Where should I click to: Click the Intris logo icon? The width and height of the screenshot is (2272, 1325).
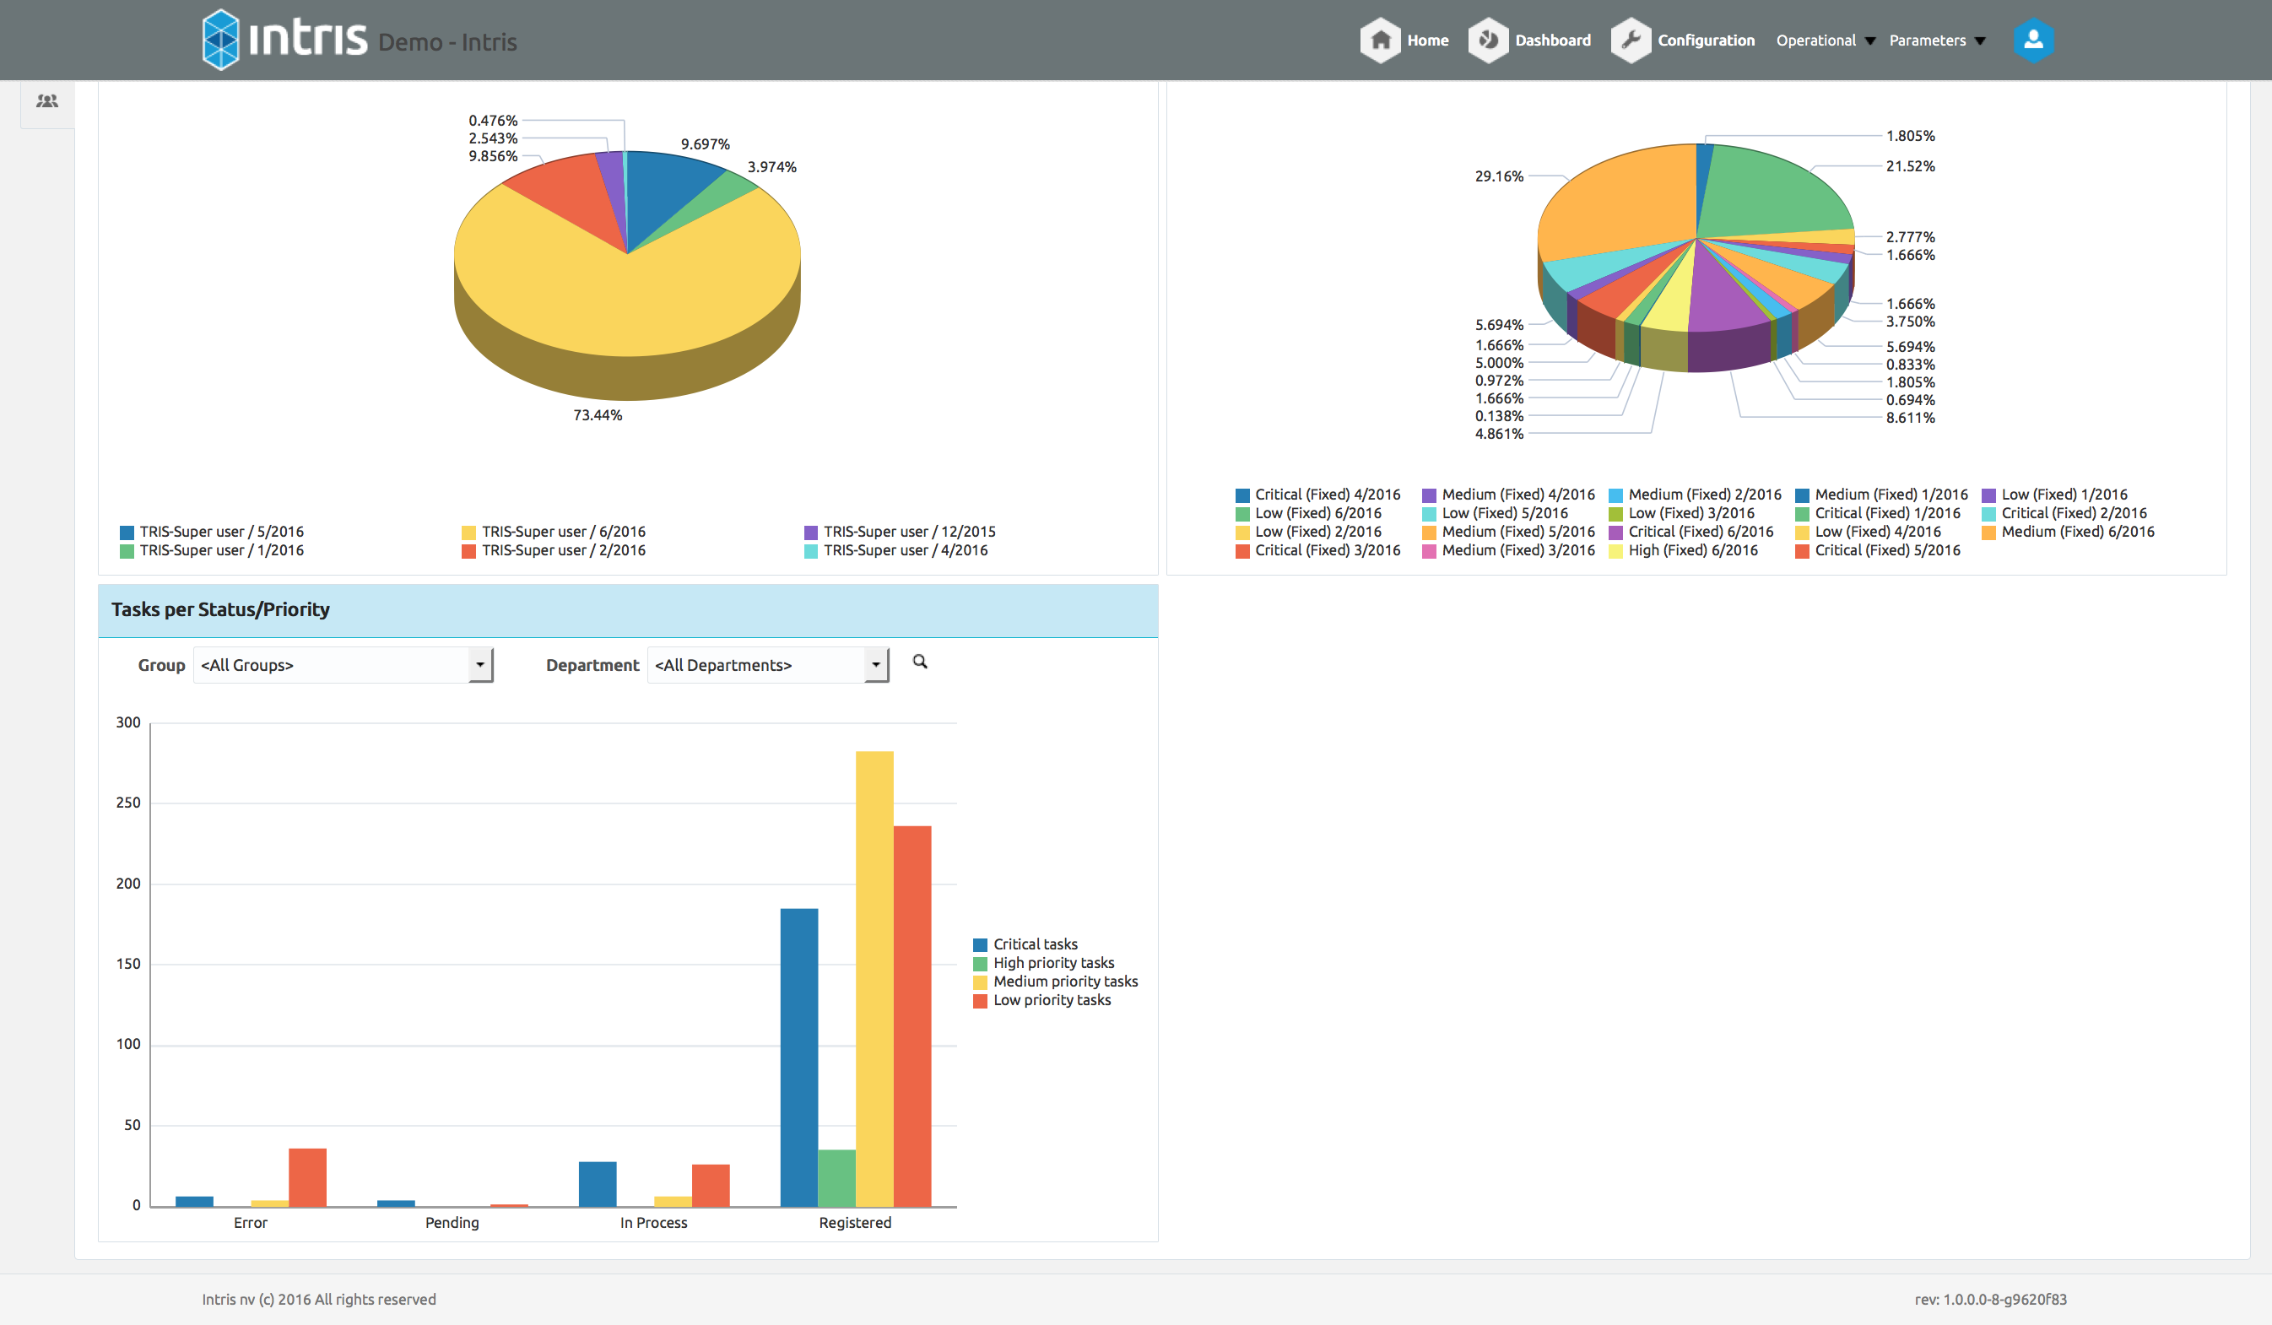[221, 40]
